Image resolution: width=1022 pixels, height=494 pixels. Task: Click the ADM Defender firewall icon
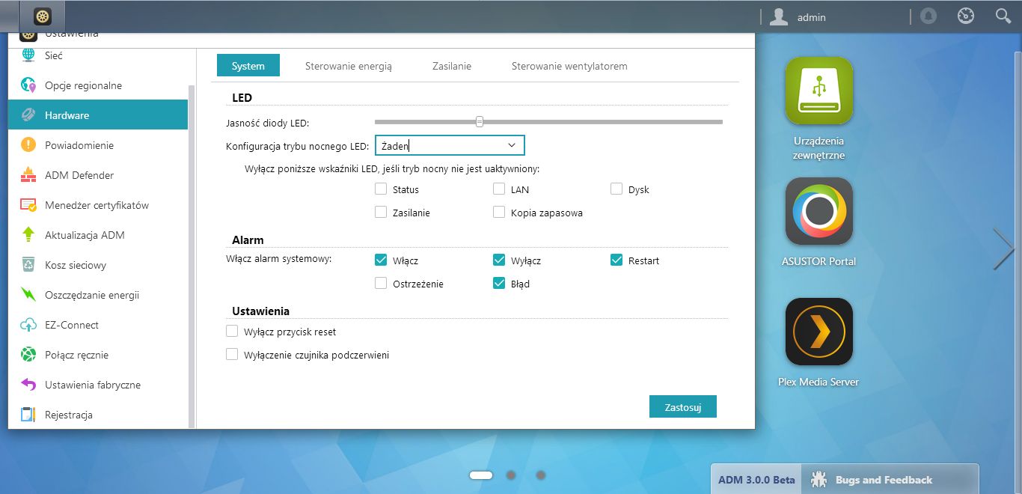(x=28, y=175)
